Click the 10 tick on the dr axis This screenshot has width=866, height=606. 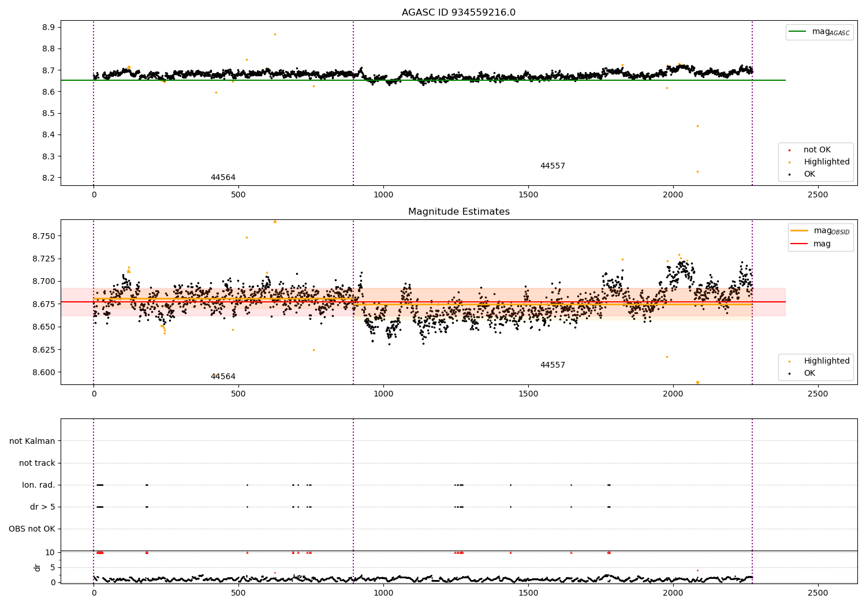pyautogui.click(x=50, y=553)
